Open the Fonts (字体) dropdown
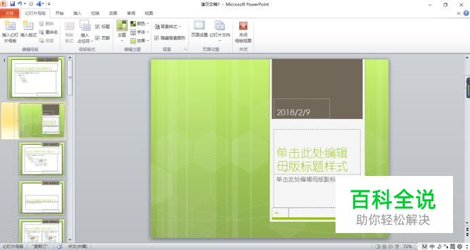 (x=140, y=32)
